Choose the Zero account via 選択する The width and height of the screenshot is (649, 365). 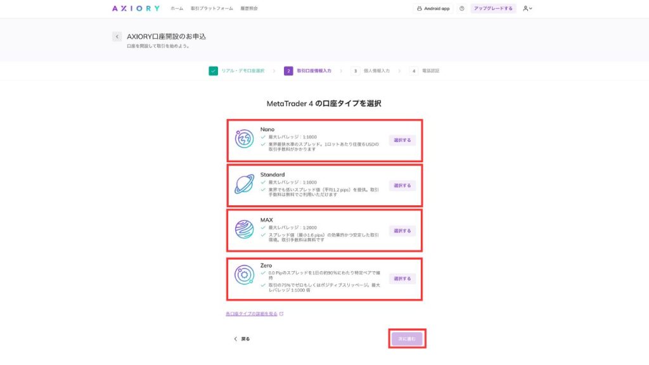click(x=402, y=278)
